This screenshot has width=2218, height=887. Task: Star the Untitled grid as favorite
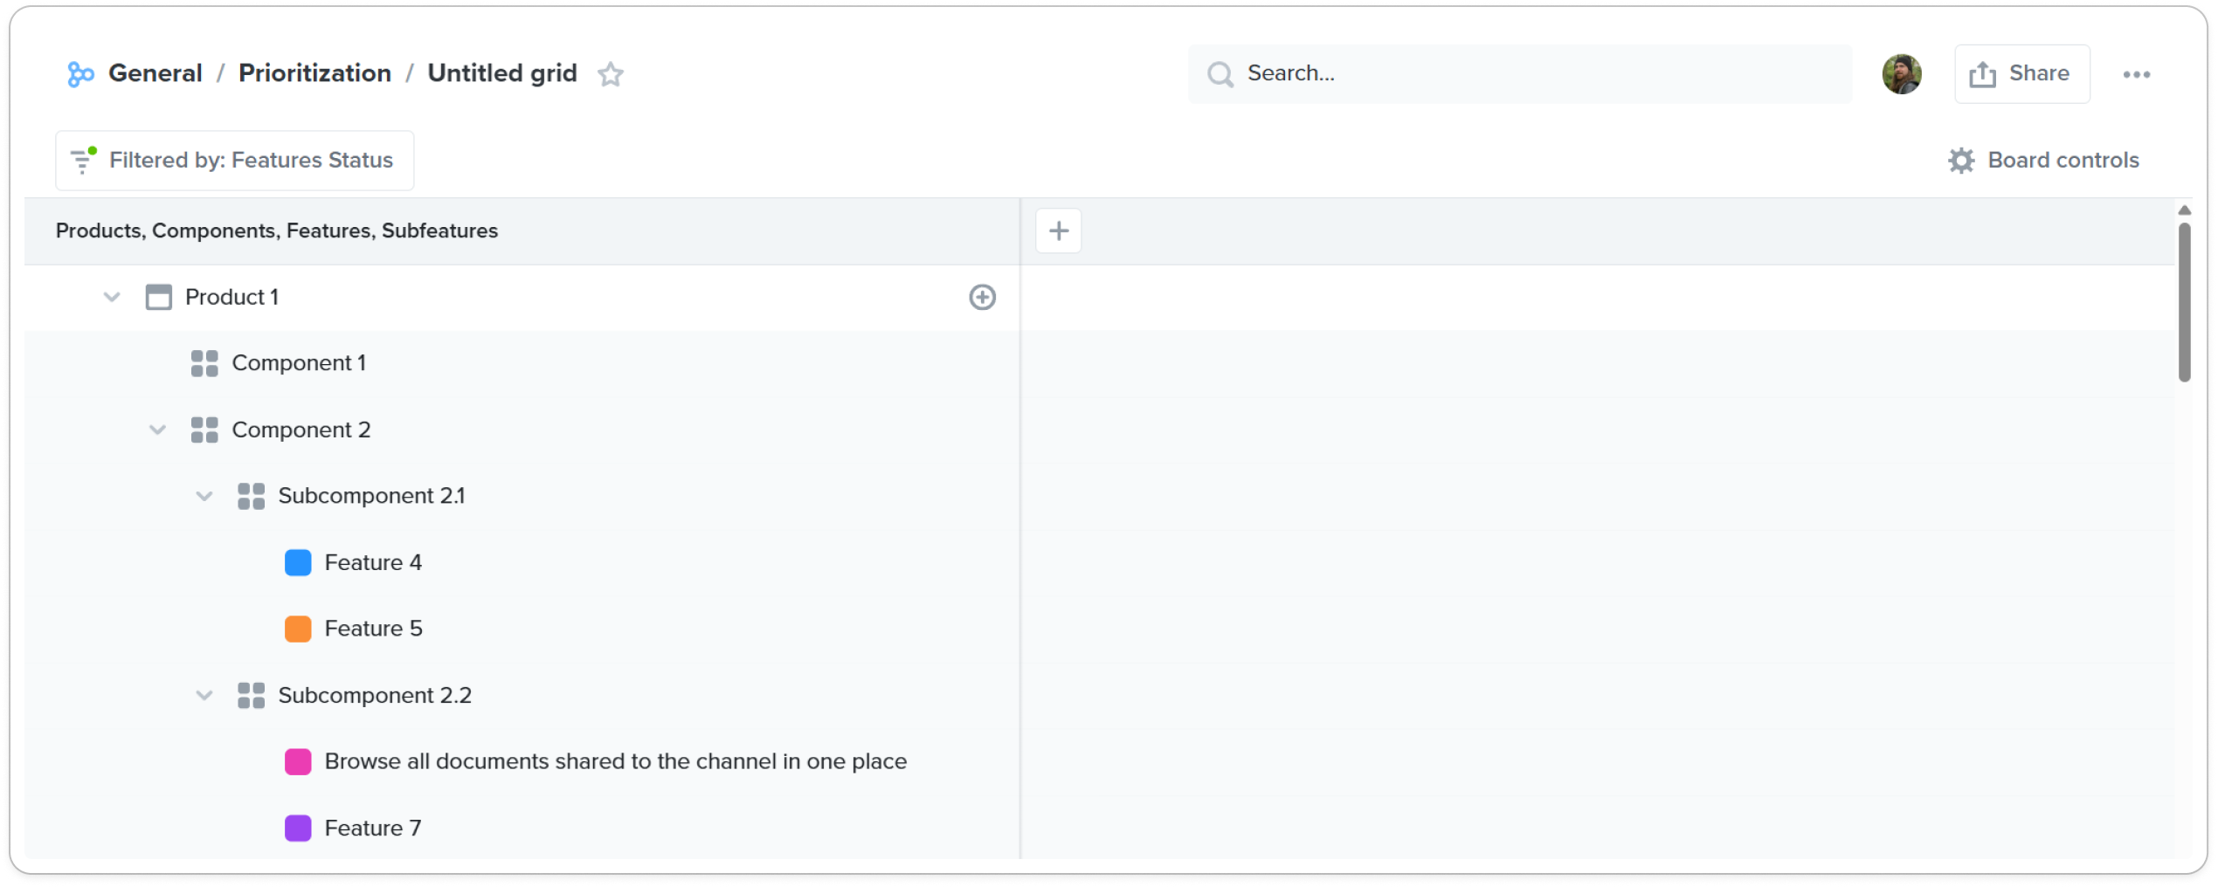coord(610,74)
